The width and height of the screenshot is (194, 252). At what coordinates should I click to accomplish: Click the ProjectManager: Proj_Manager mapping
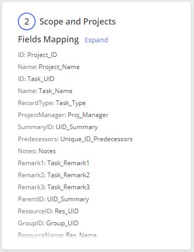[63, 115]
